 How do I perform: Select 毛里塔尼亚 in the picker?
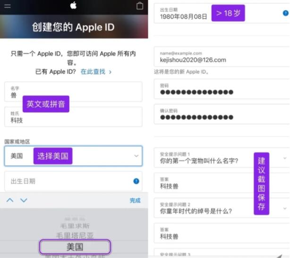click(x=75, y=235)
